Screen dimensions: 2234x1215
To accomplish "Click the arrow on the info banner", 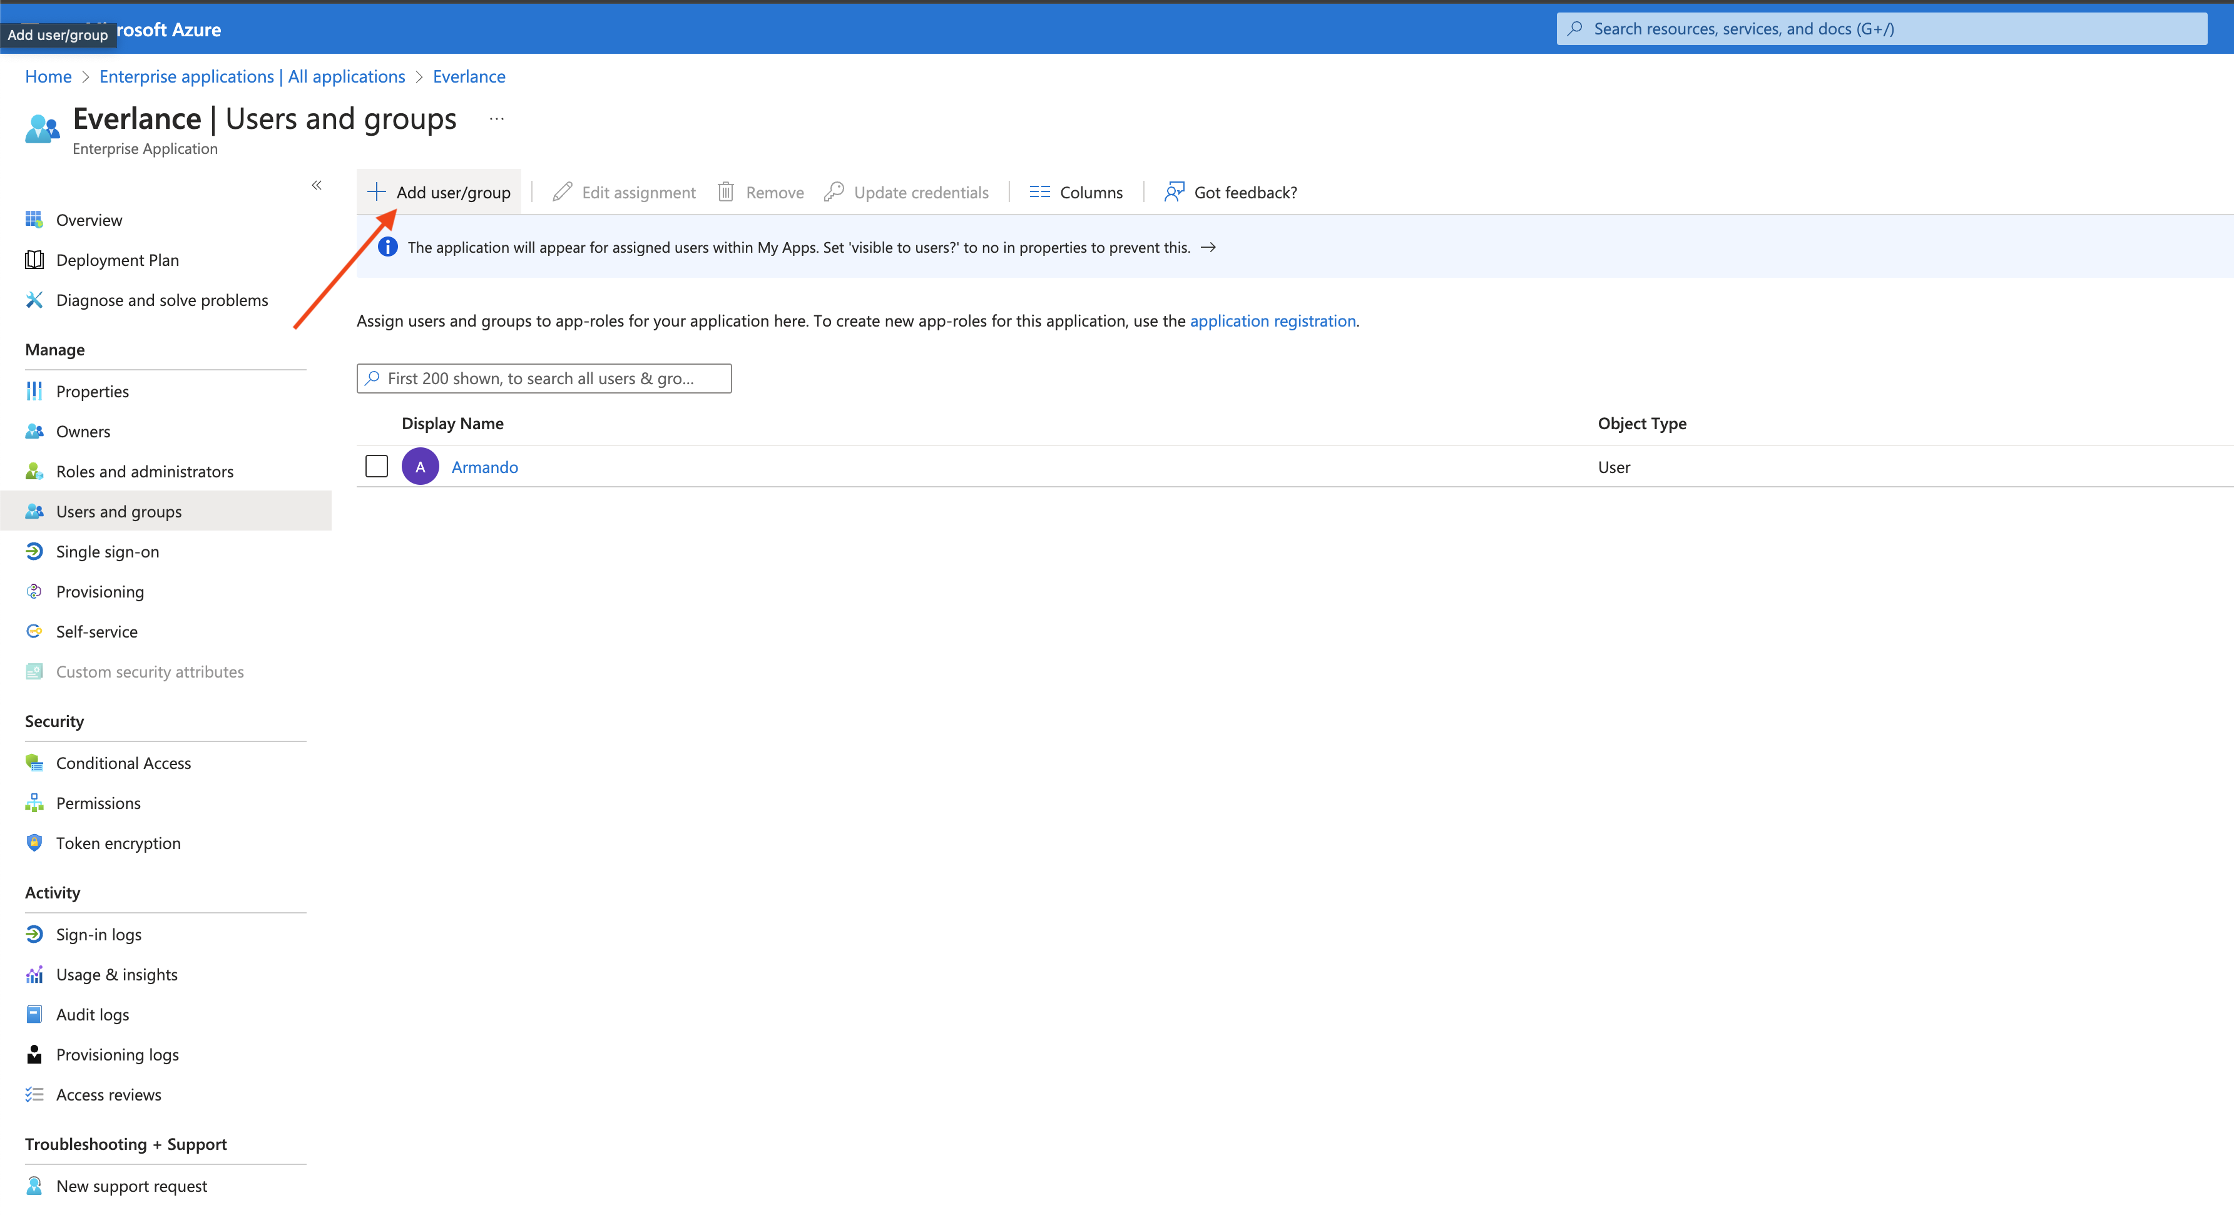I will pyautogui.click(x=1208, y=248).
